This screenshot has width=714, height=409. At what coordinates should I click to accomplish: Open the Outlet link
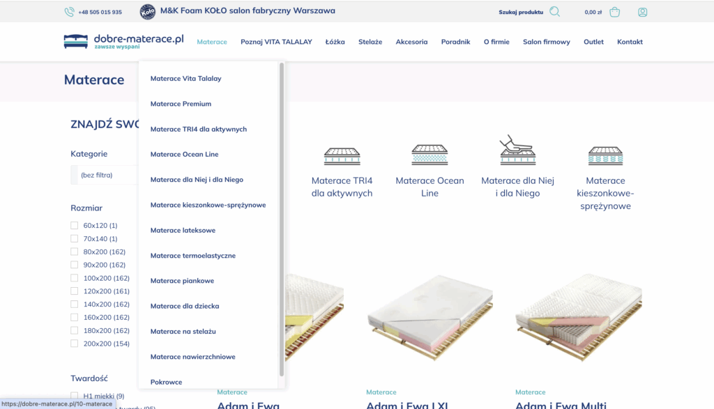(593, 42)
